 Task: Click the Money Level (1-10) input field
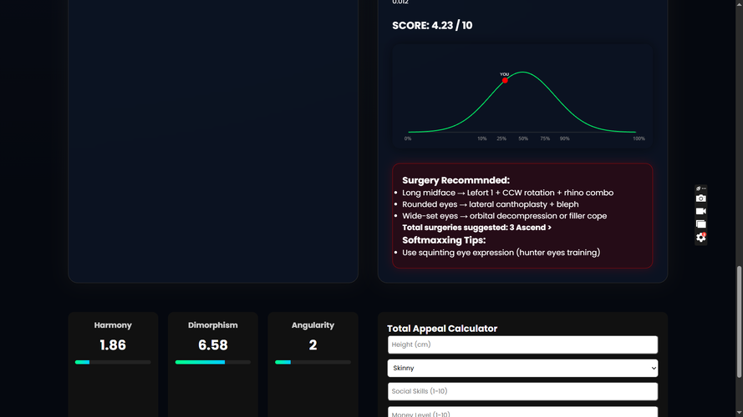(522, 412)
